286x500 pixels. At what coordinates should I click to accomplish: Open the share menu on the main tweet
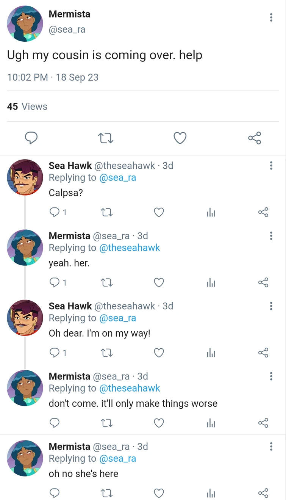[255, 138]
